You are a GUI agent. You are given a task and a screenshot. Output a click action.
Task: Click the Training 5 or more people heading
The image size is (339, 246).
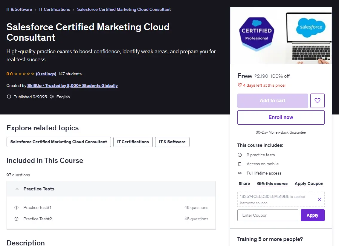coord(270,239)
